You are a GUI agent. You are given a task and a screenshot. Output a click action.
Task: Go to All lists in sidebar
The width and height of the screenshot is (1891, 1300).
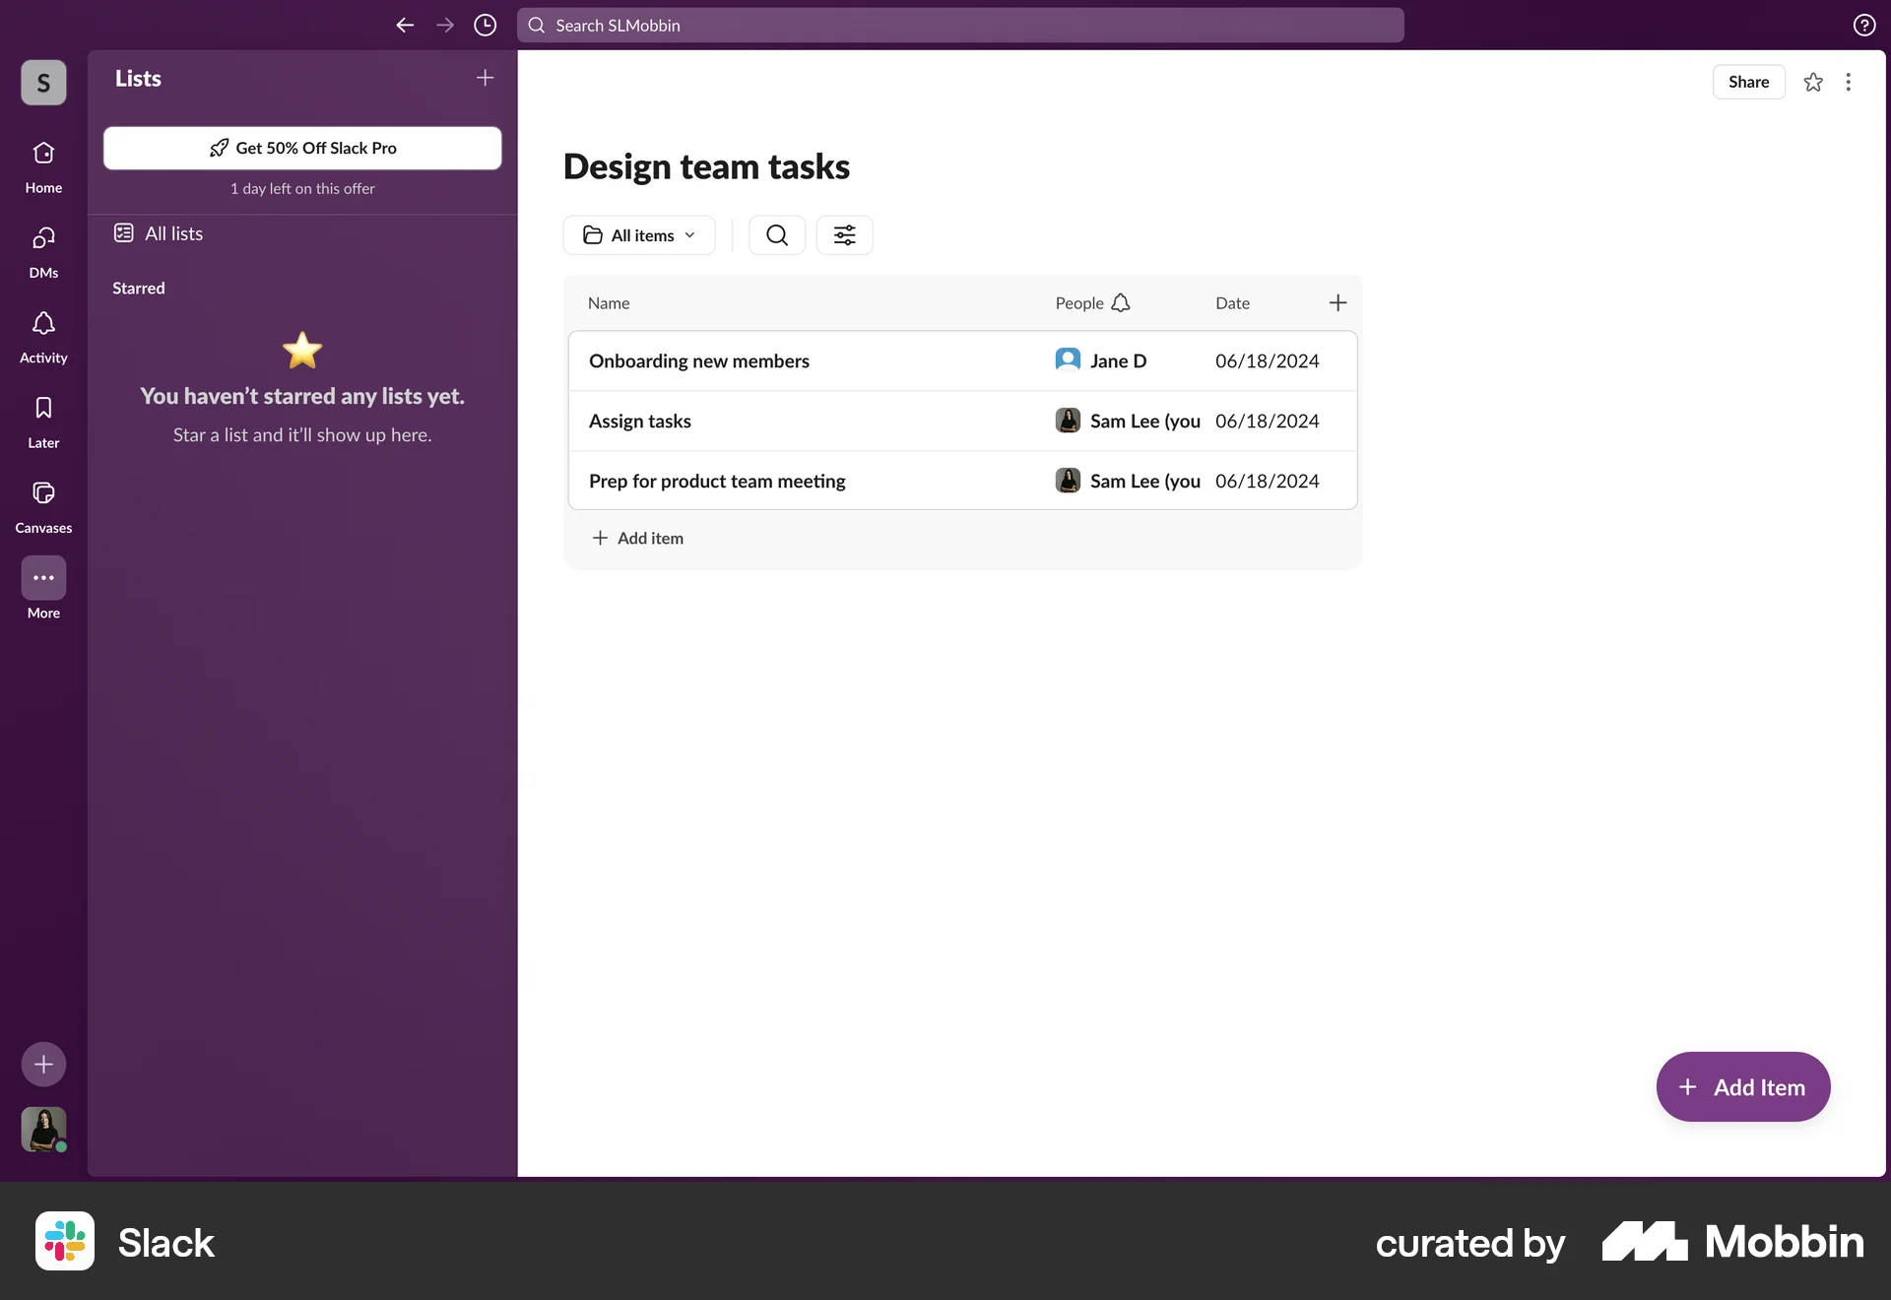pos(170,233)
